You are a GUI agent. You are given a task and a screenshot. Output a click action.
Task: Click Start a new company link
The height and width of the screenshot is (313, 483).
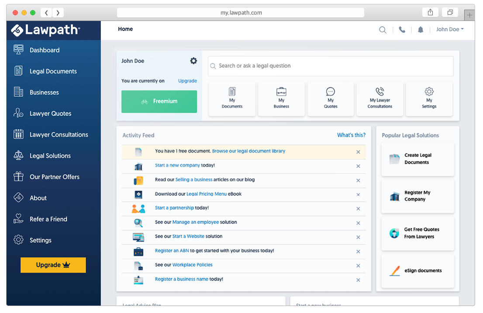click(x=177, y=165)
